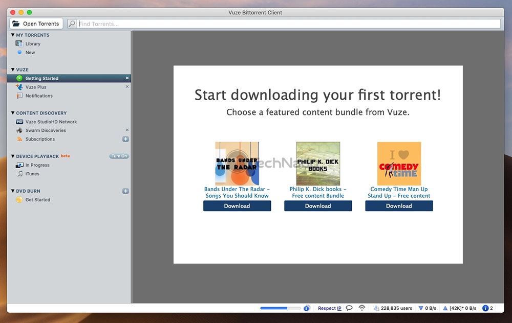This screenshot has width=512, height=323.
Task: Download Bands Under The Radar bundle
Action: coord(237,205)
